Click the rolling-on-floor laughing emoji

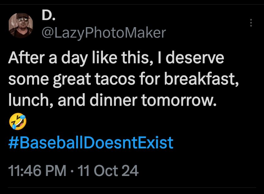18,122
